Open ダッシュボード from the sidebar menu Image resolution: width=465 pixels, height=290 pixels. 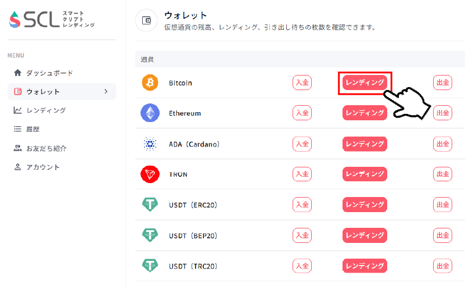click(49, 73)
